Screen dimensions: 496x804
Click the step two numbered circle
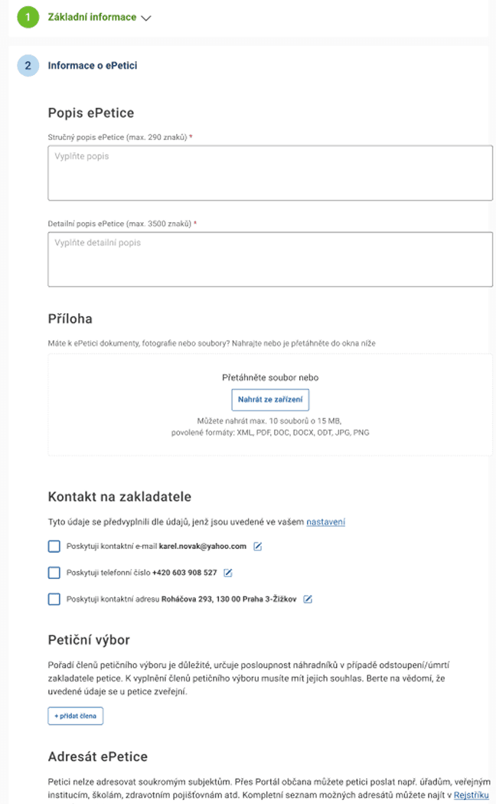(x=28, y=66)
